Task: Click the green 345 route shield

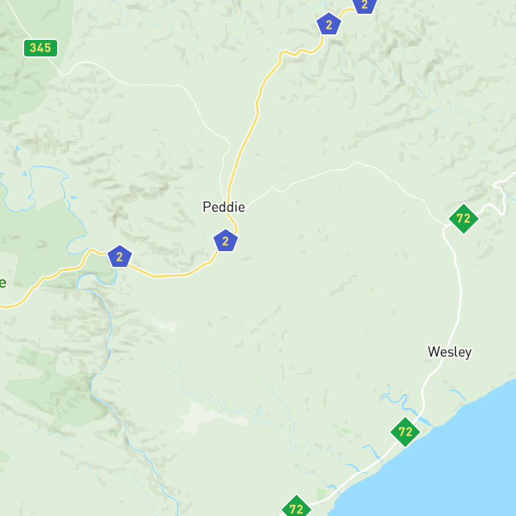Action: (41, 48)
